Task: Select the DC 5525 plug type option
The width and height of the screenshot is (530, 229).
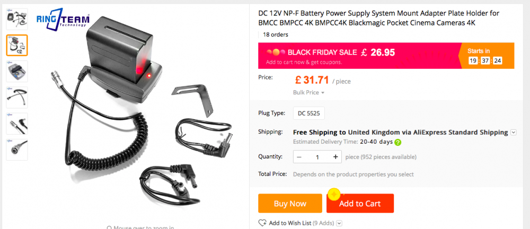Action: (309, 113)
